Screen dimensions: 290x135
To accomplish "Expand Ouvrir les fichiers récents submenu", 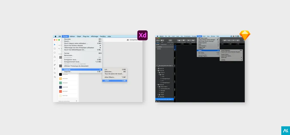I will pos(82,46).
